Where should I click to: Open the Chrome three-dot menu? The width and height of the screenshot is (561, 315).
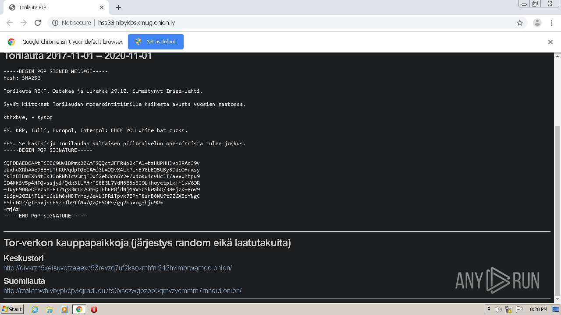pyautogui.click(x=551, y=23)
